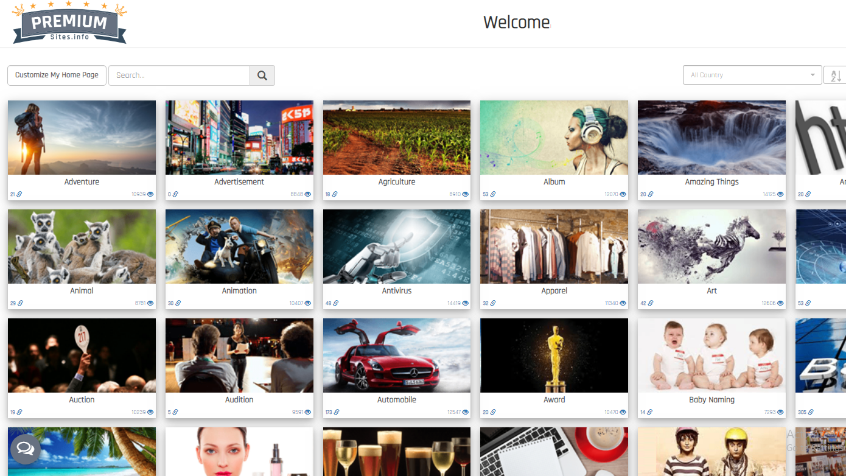Click the 173 link count on Automobile
This screenshot has height=476, width=846.
(329, 412)
